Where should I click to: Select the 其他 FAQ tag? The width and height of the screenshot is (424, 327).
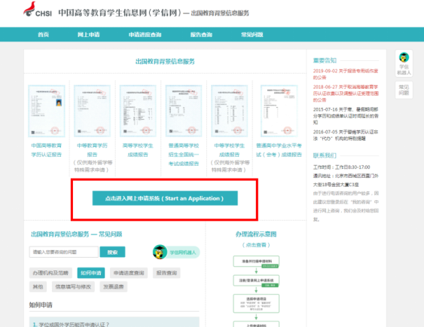coord(38,287)
